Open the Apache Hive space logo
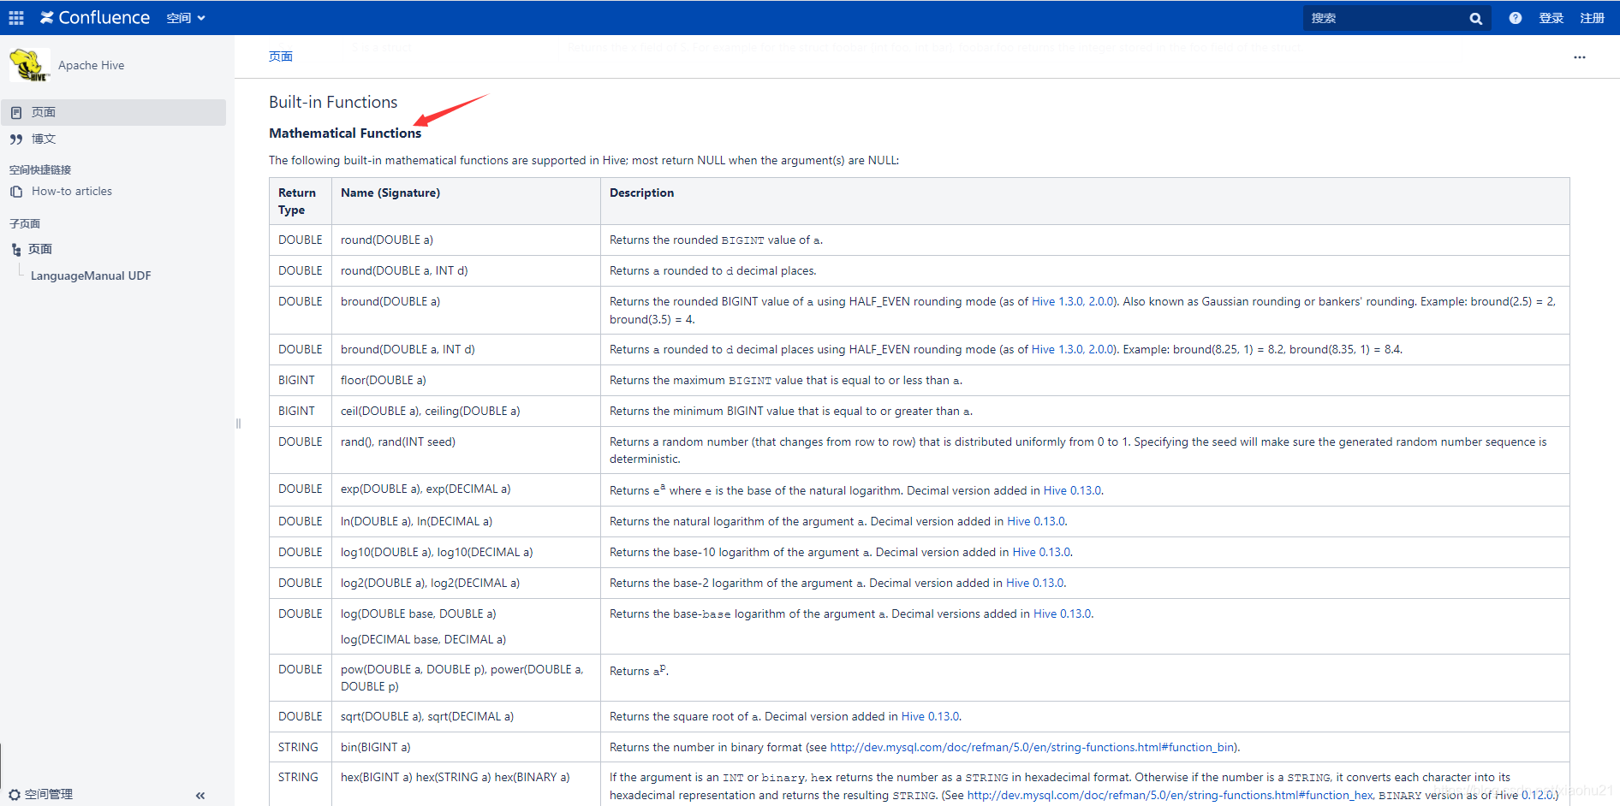Viewport: 1620px width, 806px height. 29,65
